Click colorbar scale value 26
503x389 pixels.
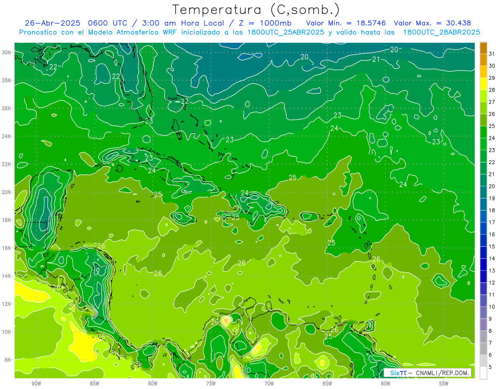[492, 114]
